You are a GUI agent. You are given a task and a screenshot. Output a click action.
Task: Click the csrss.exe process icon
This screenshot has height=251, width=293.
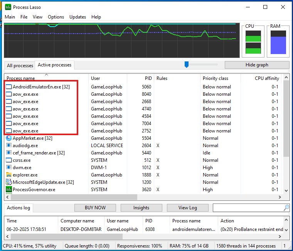coord(9,160)
